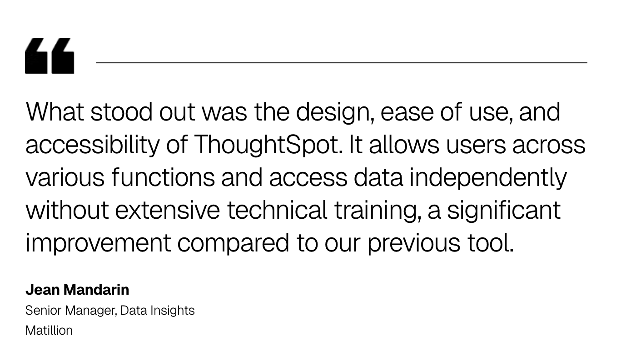The width and height of the screenshot is (636, 362).
Task: Click the company name Matillion
Action: coord(49,331)
